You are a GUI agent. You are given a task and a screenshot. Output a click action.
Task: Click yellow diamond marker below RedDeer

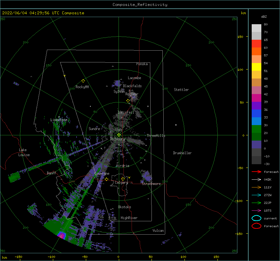click(128, 101)
